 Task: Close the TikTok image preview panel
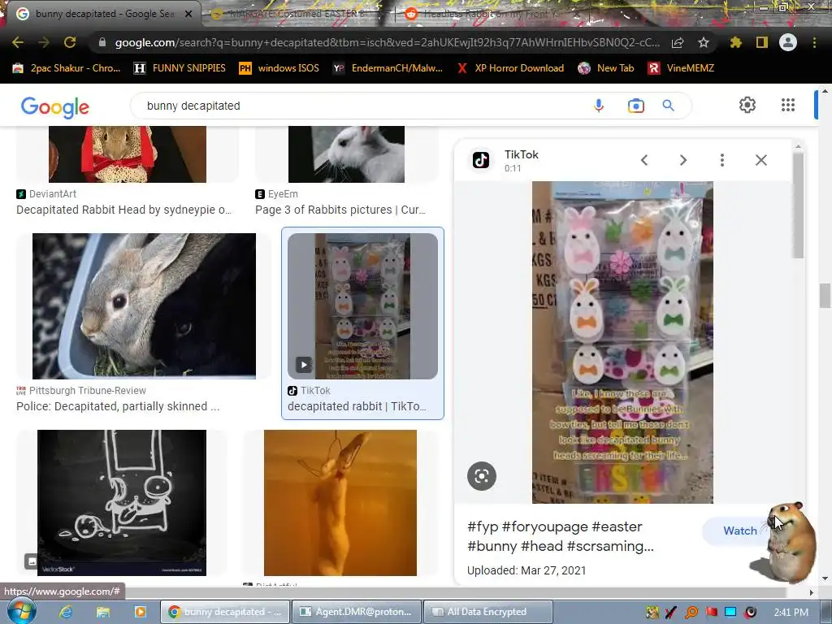point(760,160)
